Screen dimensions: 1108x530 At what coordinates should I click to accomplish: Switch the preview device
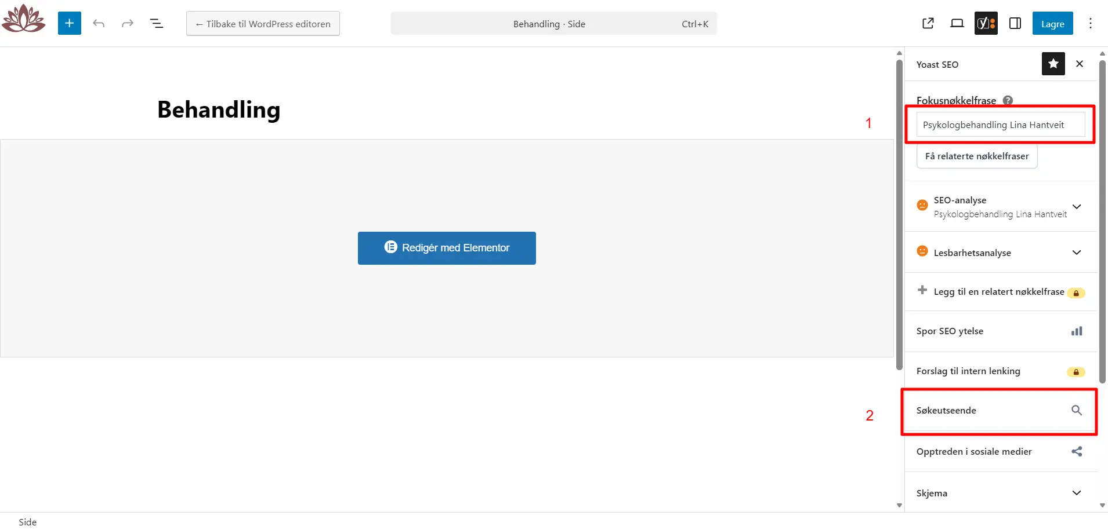pyautogui.click(x=957, y=23)
